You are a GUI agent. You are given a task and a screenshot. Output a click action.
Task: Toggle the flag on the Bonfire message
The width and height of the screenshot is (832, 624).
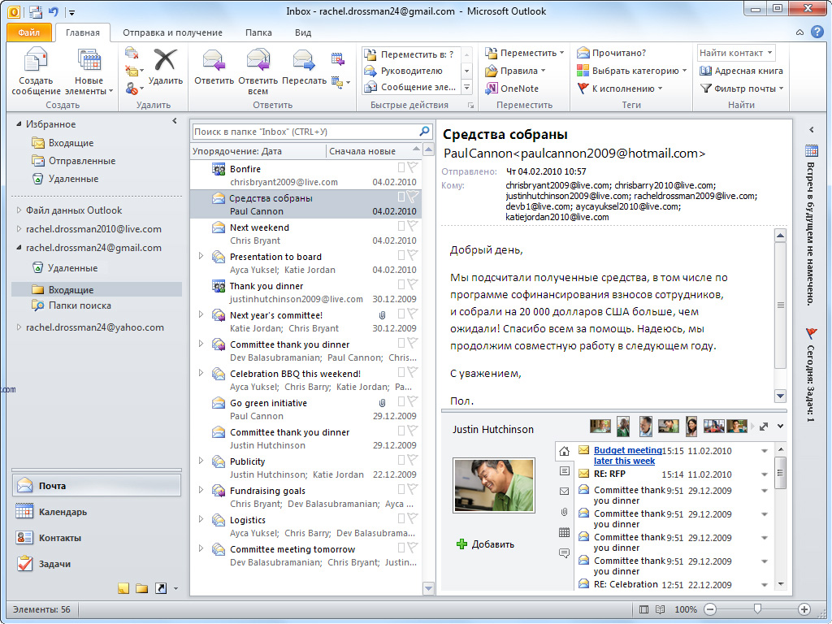click(x=412, y=167)
